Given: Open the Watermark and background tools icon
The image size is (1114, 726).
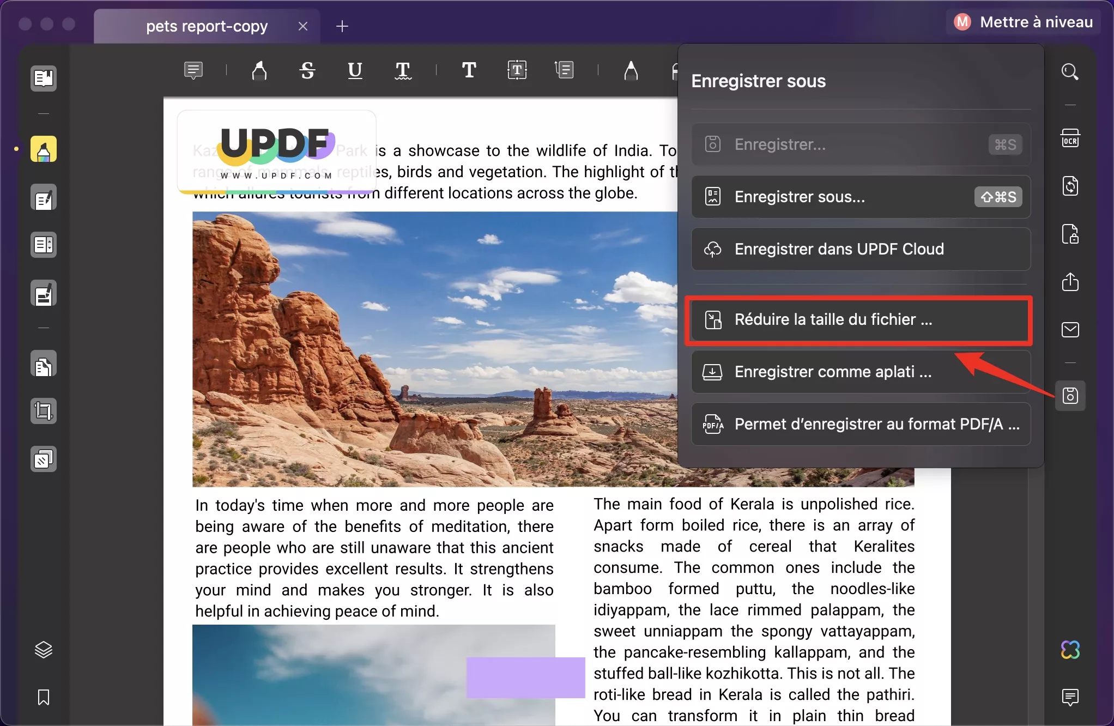Looking at the screenshot, I should point(44,459).
